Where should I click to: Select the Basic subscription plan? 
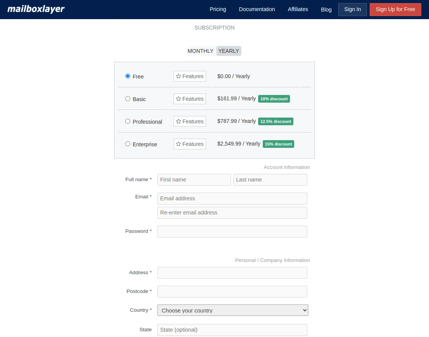128,98
